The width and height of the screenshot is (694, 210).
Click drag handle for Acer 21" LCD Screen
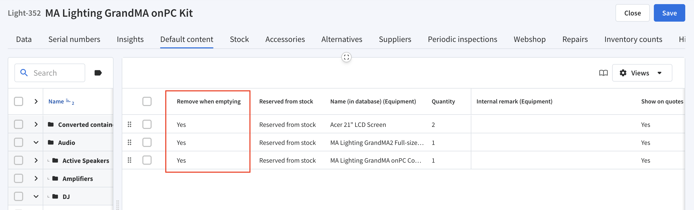click(129, 124)
